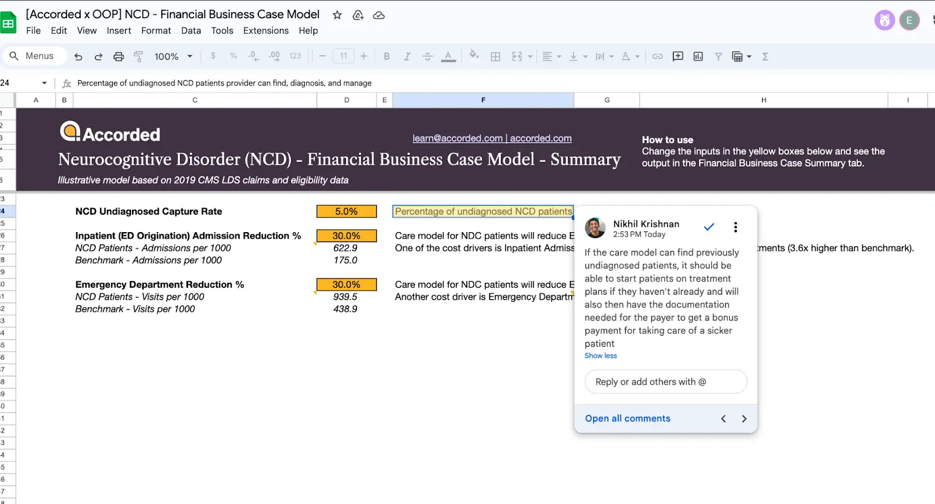Go to previous comment arrow

pyautogui.click(x=723, y=419)
